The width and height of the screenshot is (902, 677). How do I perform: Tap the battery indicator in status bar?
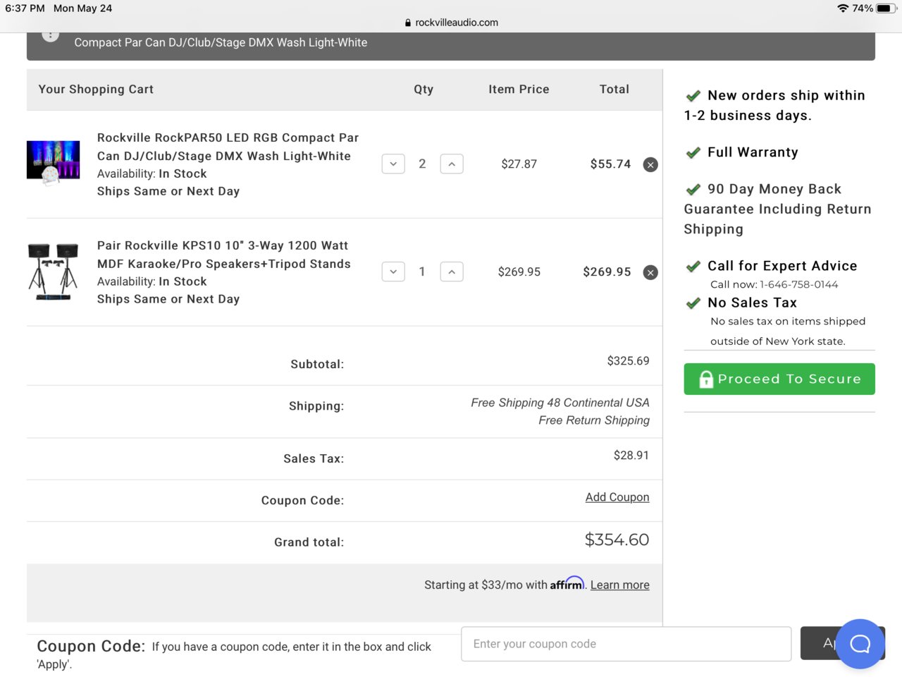tap(886, 8)
